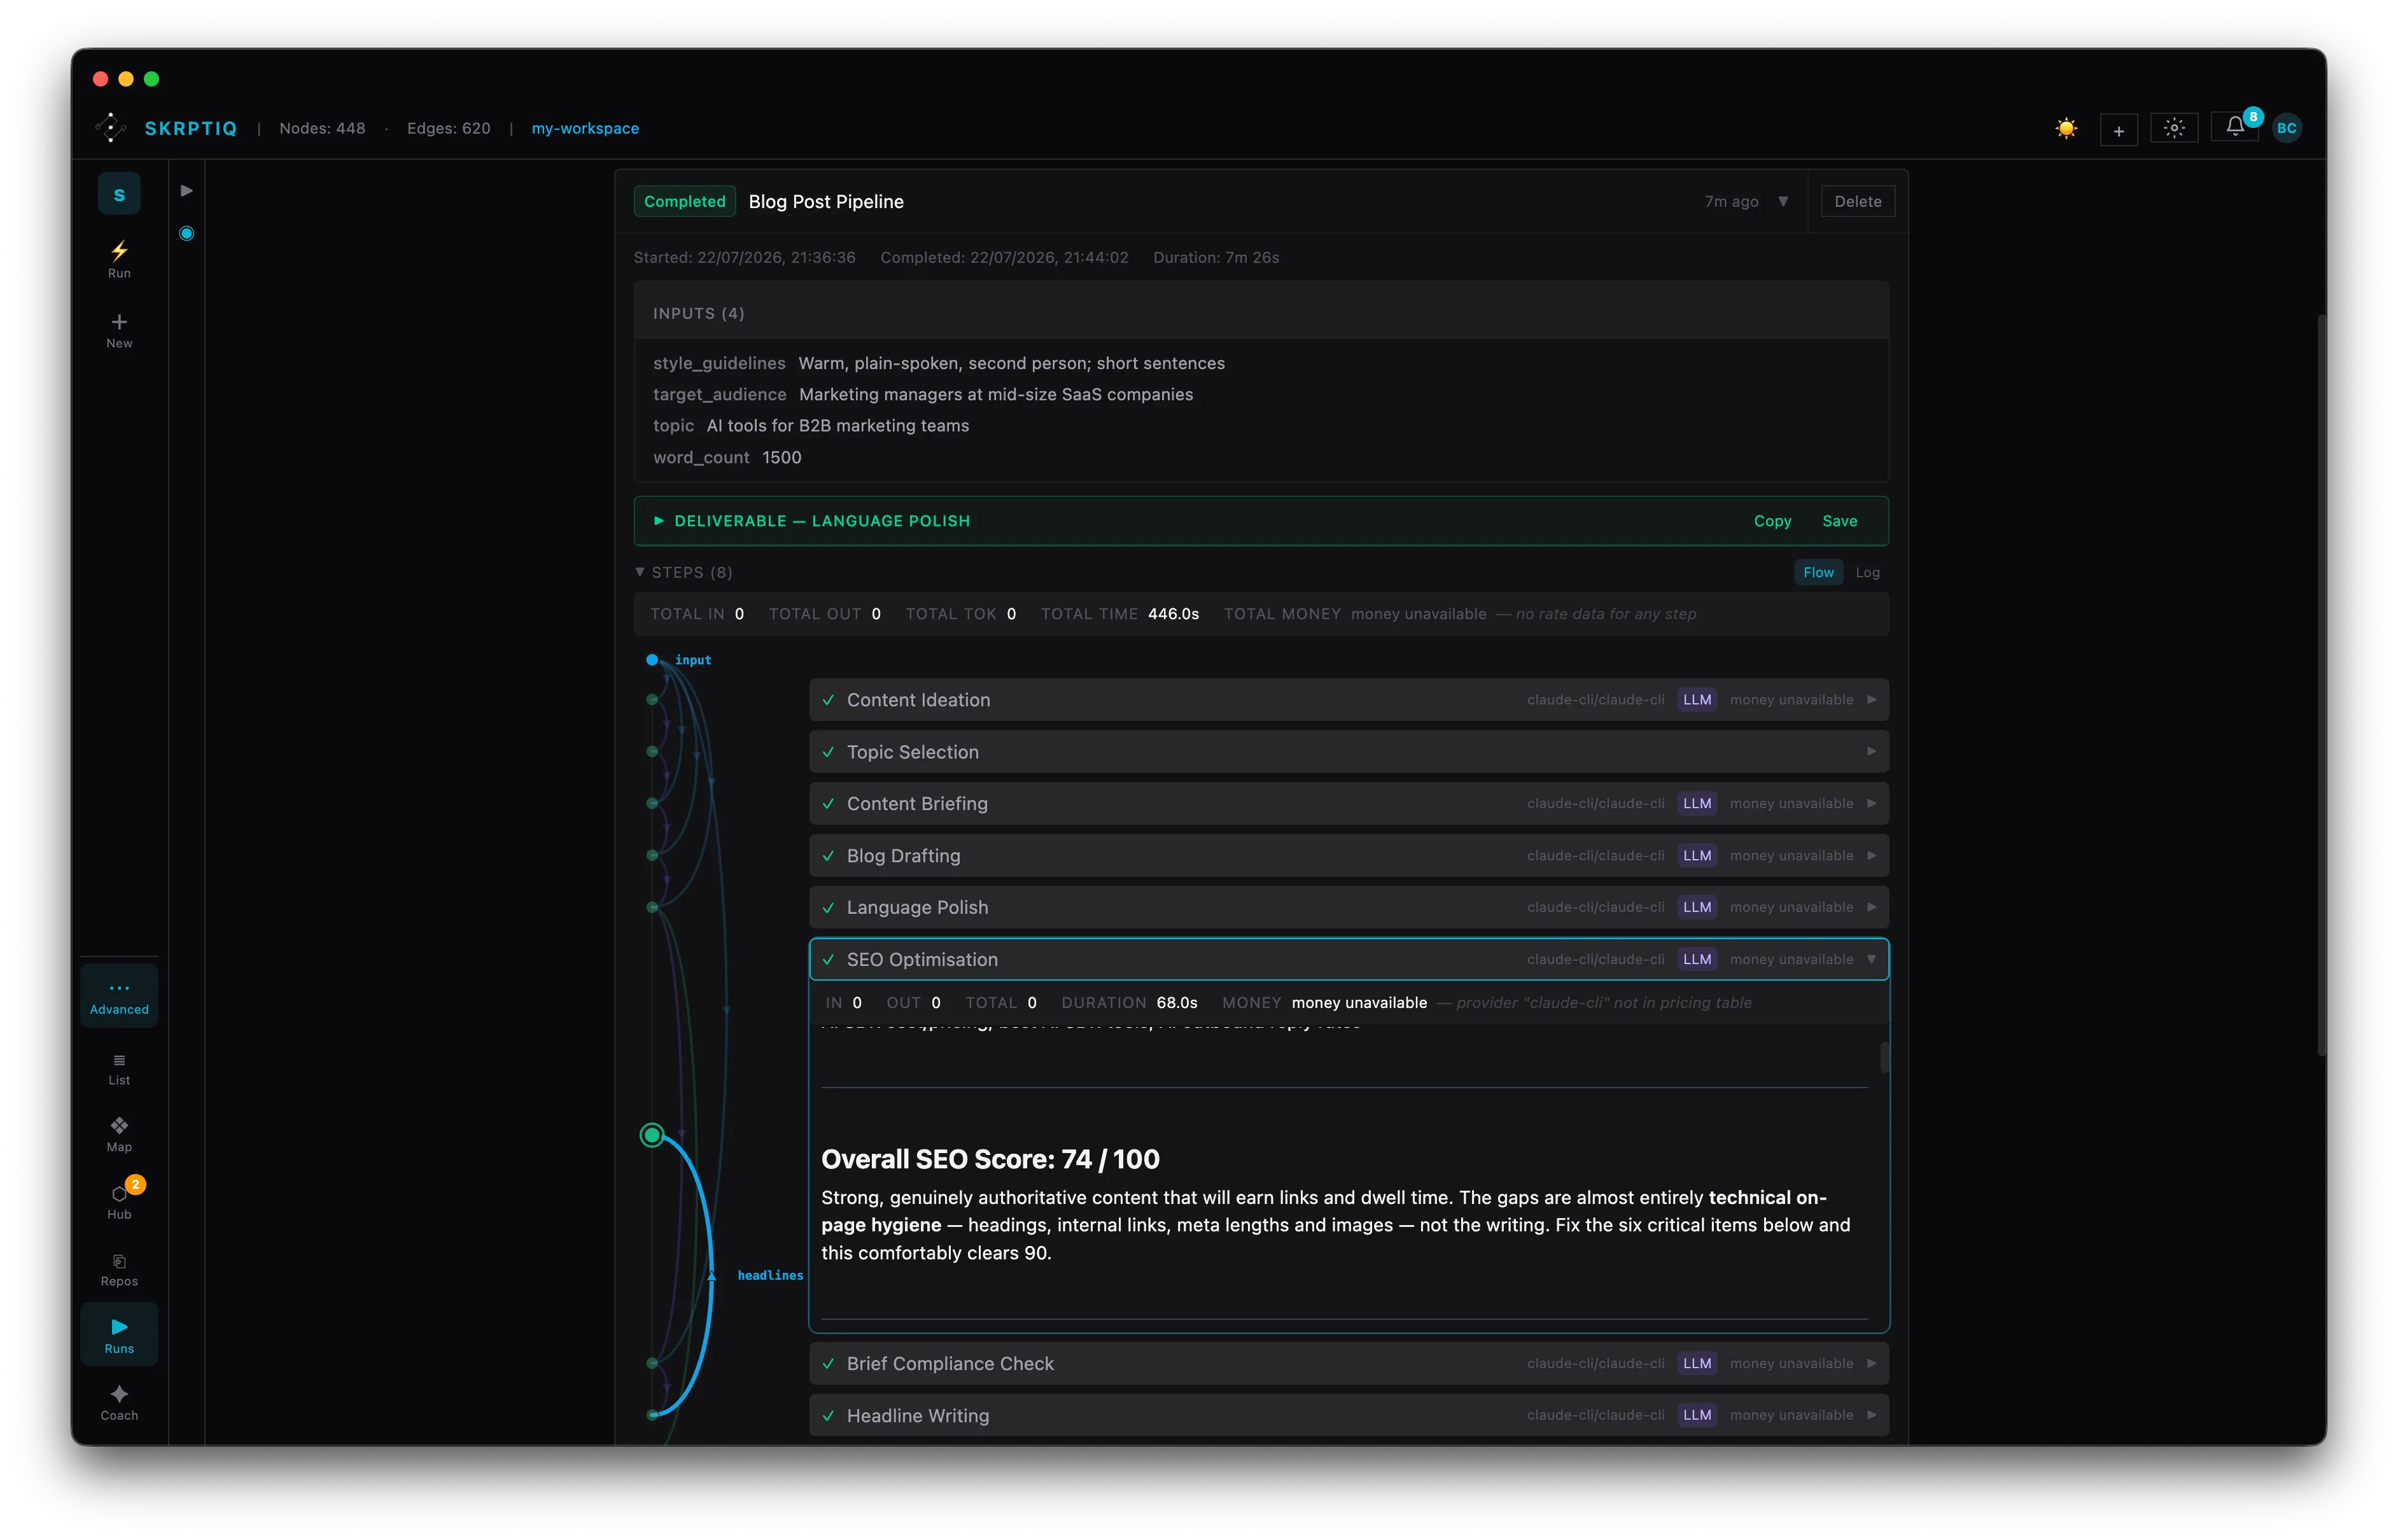Open Repos in the sidebar
Image resolution: width=2398 pixels, height=1540 pixels.
[119, 1270]
